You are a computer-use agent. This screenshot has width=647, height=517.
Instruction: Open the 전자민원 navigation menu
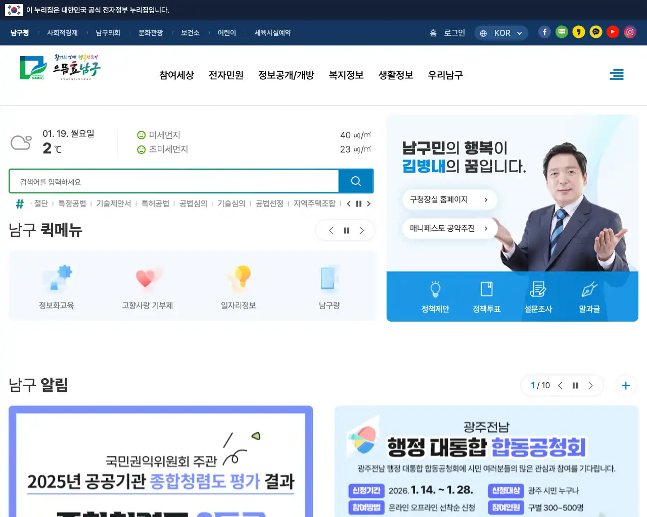click(x=226, y=75)
